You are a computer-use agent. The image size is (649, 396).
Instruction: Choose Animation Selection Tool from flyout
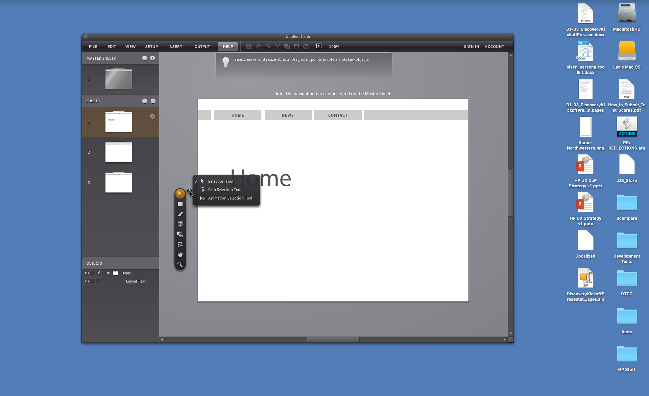pyautogui.click(x=230, y=198)
